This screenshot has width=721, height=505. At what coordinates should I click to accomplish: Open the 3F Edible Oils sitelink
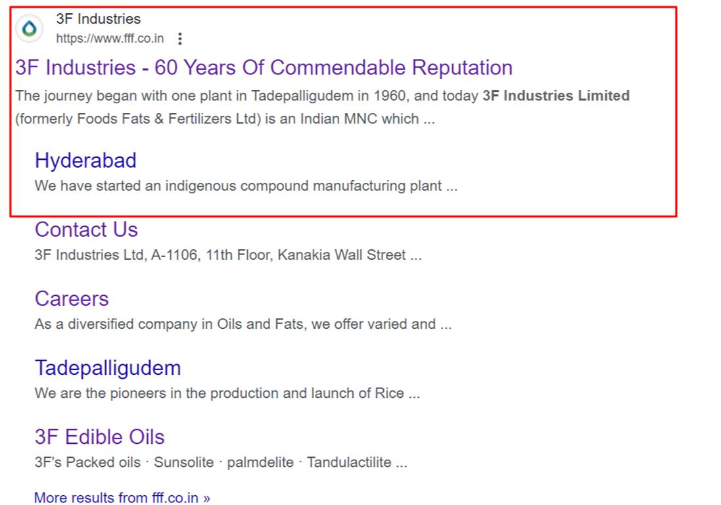coord(100,437)
